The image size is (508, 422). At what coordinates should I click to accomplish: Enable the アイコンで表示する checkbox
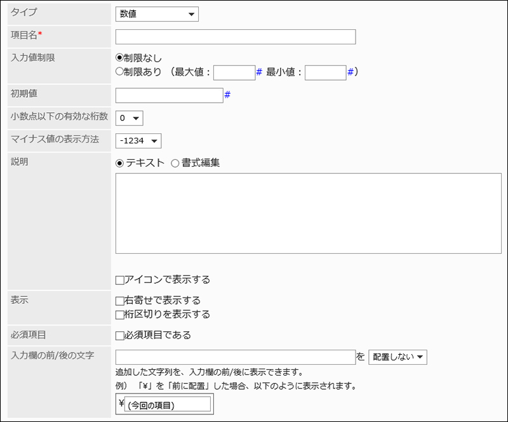119,280
